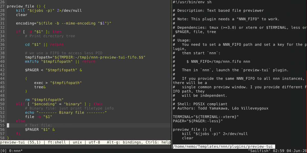Click the utf-8 encoding indicator
Screen dimensions: 307x153
(x=94, y=142)
